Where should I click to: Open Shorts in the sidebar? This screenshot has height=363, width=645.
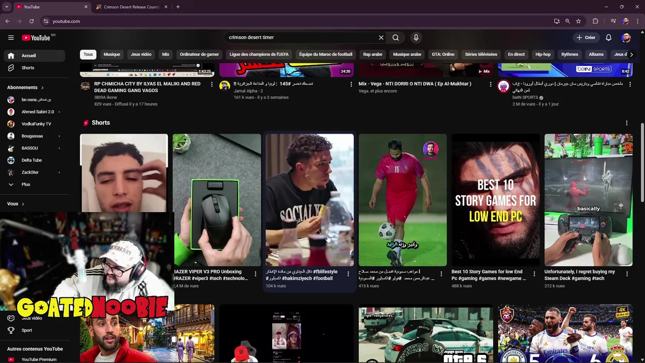34,68
